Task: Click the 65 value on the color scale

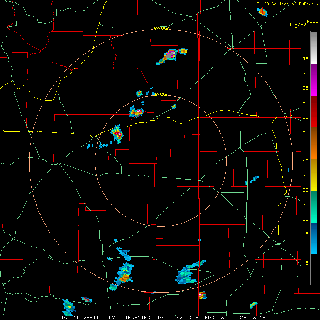Action: [x=305, y=88]
